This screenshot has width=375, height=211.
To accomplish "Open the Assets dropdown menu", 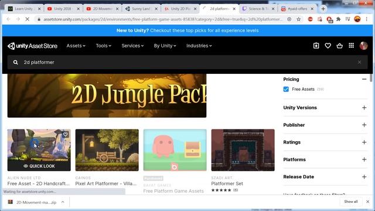I will [76, 46].
